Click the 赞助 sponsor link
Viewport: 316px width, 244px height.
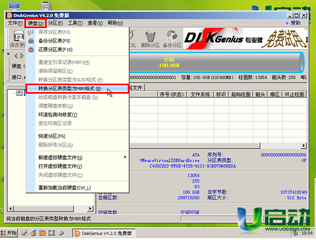[x=295, y=23]
